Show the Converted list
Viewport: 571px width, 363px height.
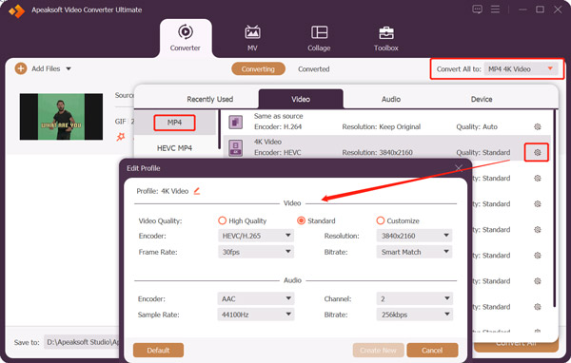click(313, 69)
